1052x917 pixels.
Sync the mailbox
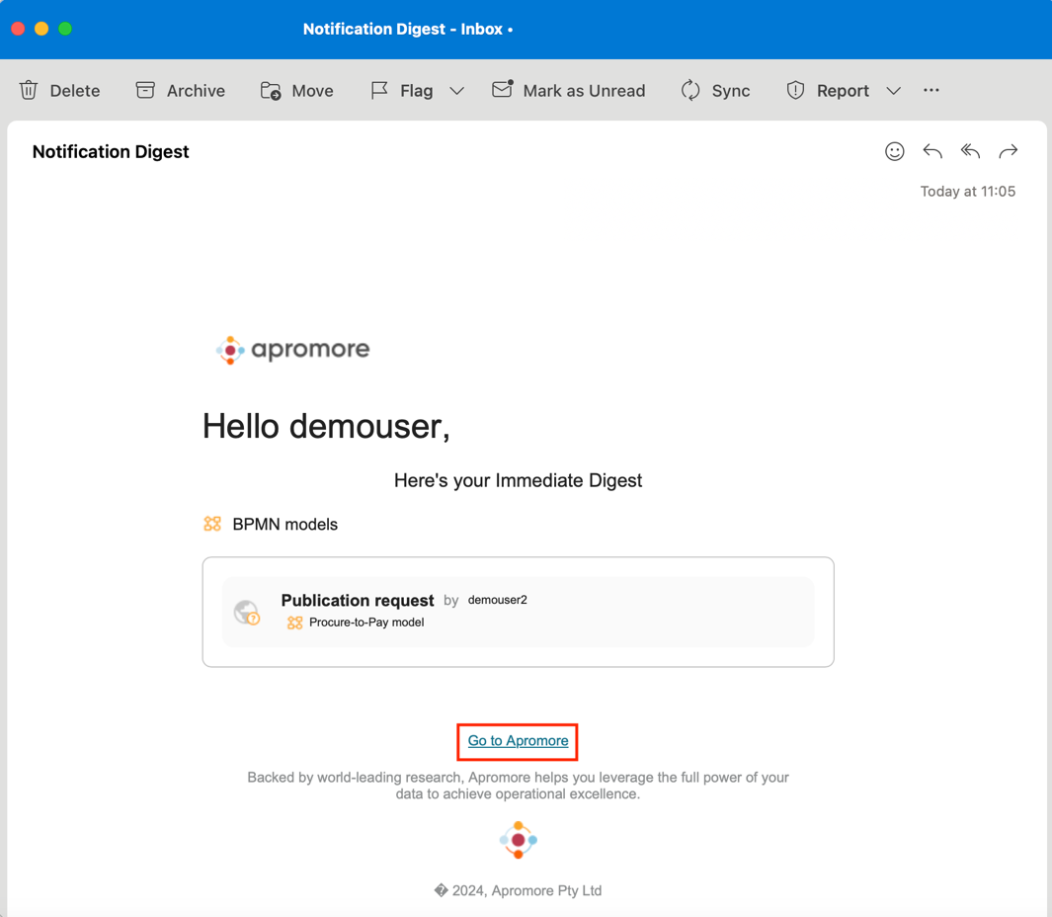pos(715,90)
